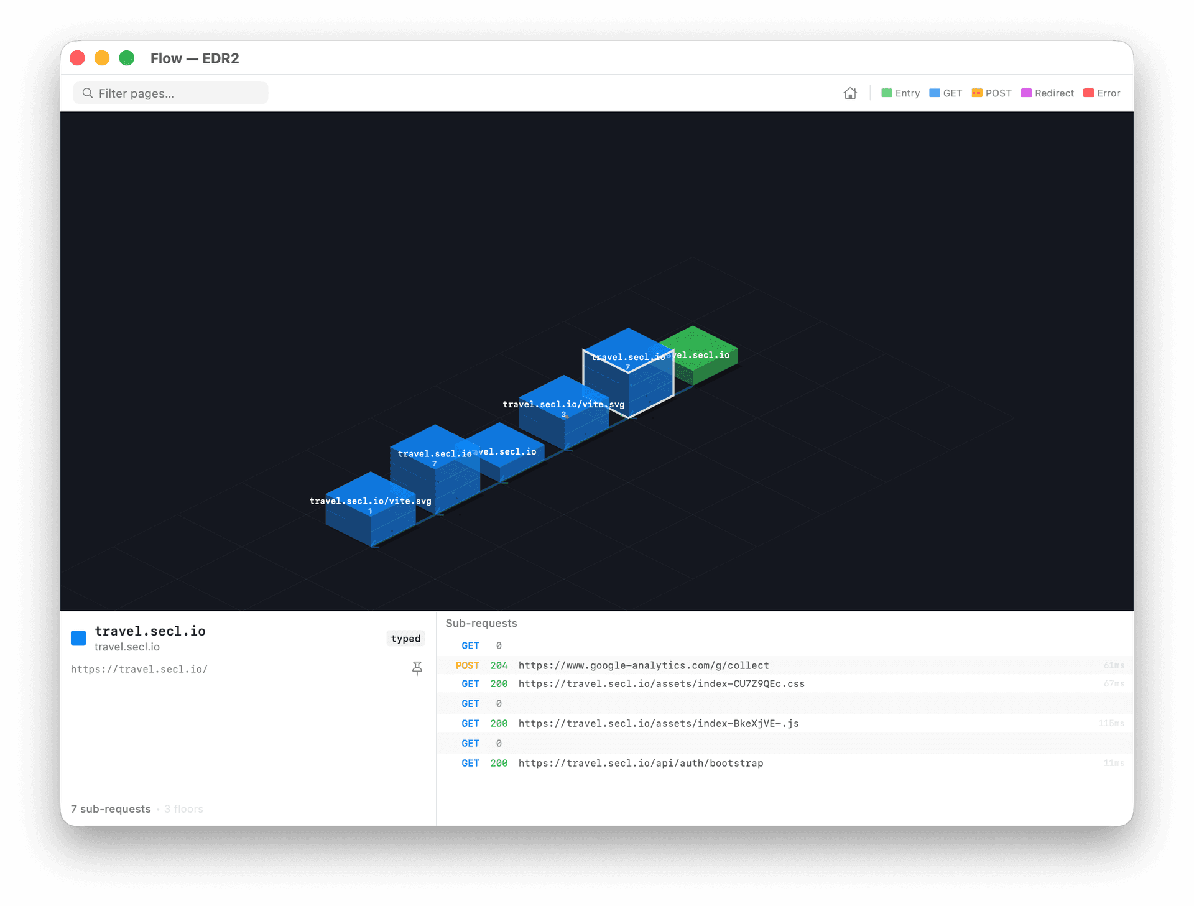Toggle the POST legend filter

pyautogui.click(x=991, y=93)
